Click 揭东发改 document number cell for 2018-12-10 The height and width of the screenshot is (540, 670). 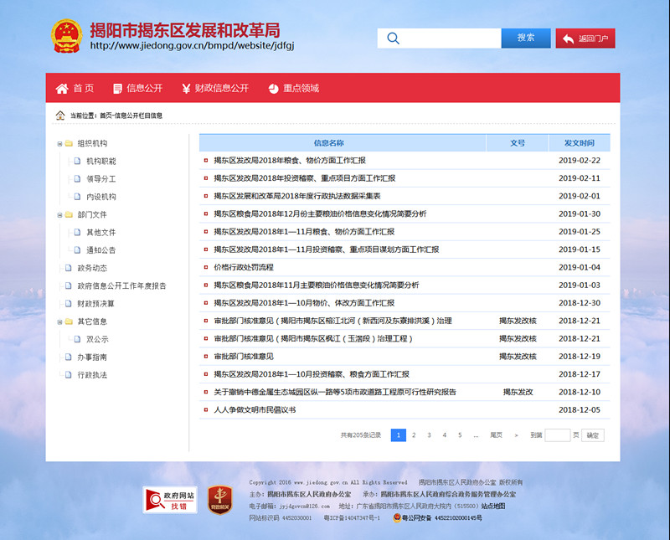[518, 392]
